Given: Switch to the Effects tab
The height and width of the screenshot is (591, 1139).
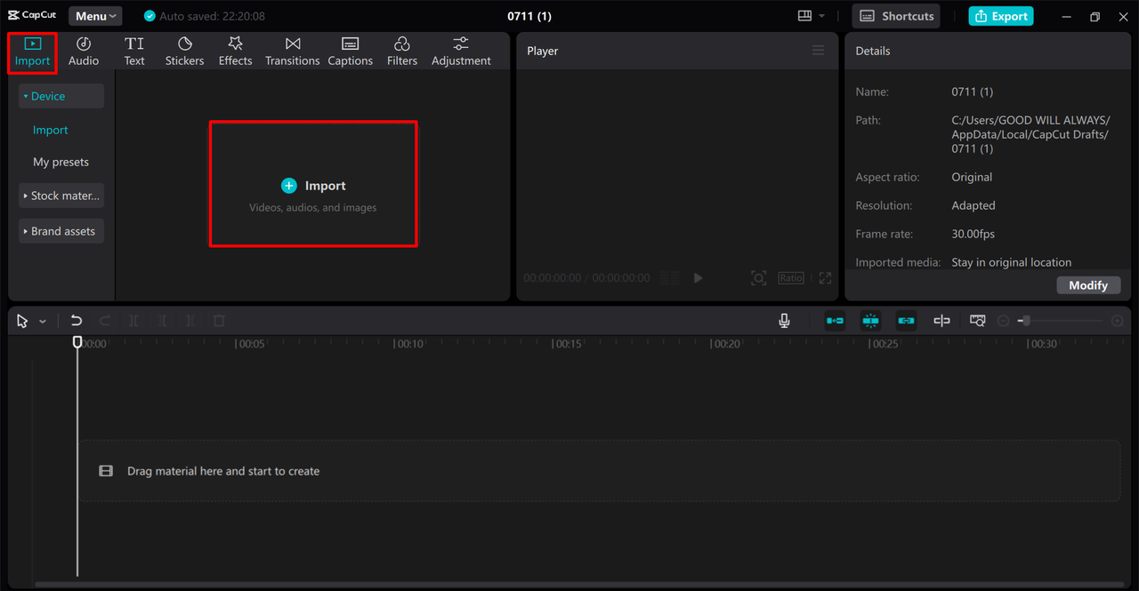Looking at the screenshot, I should point(235,52).
